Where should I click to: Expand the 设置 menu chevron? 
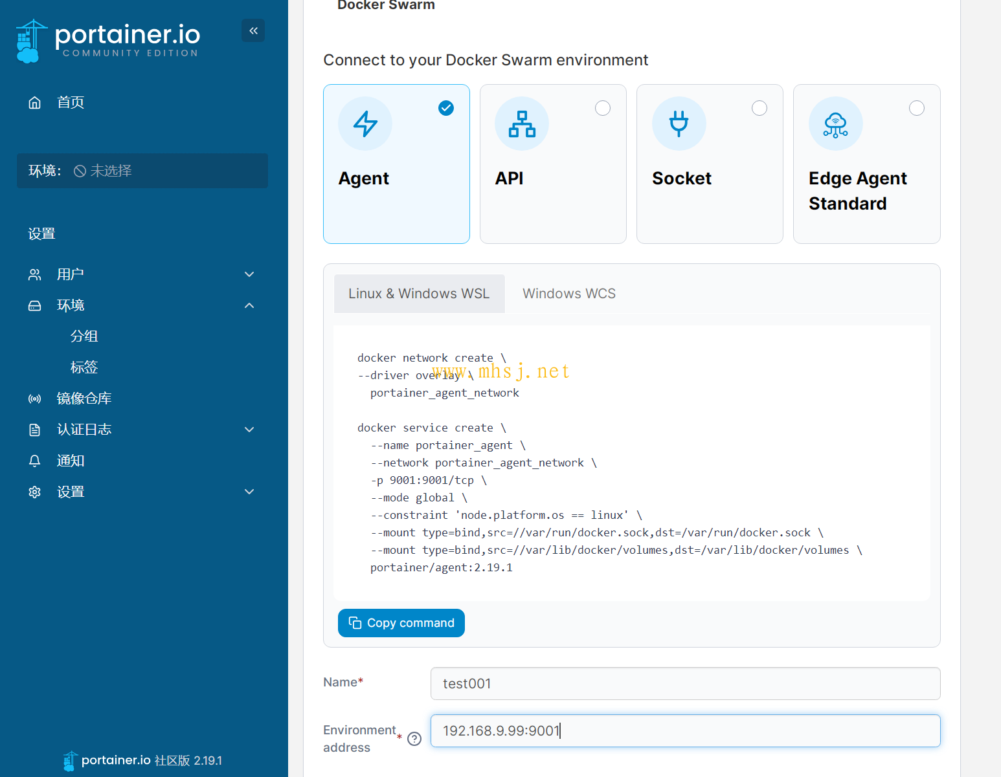click(x=249, y=492)
